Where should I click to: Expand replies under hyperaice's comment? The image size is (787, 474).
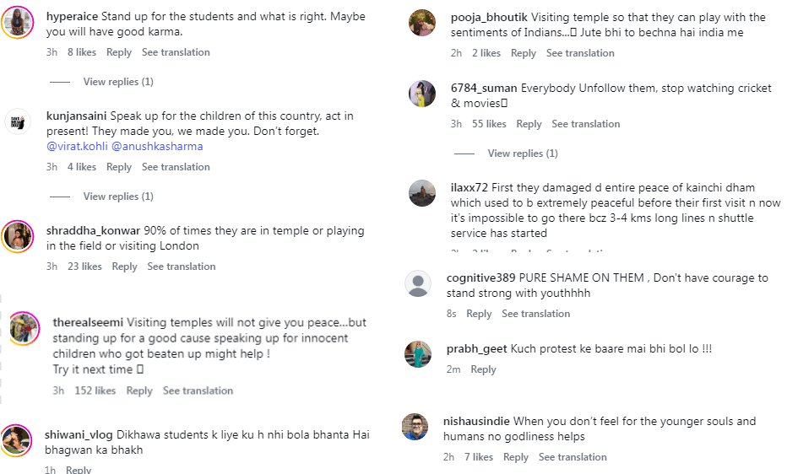[x=118, y=82]
